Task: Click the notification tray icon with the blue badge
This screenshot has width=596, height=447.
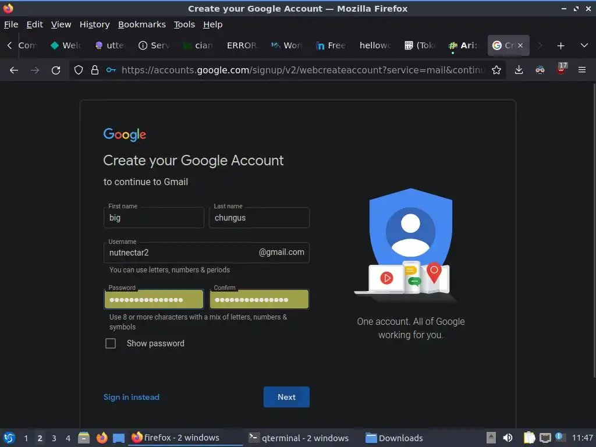Action: 559,437
